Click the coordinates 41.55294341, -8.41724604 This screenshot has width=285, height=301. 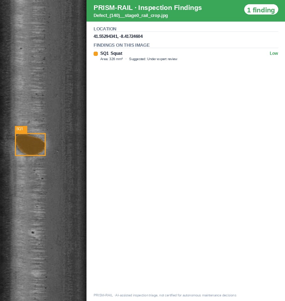118,36
